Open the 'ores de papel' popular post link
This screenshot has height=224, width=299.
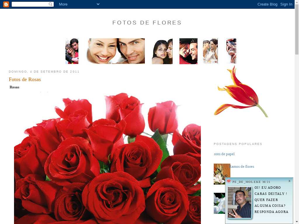[224, 154]
